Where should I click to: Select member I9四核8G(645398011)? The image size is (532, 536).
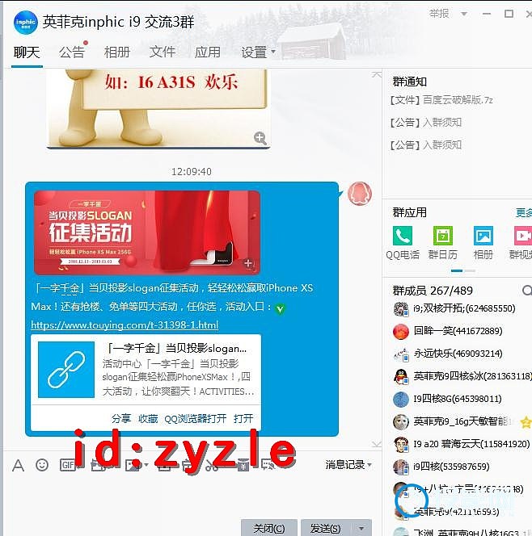[462, 399]
